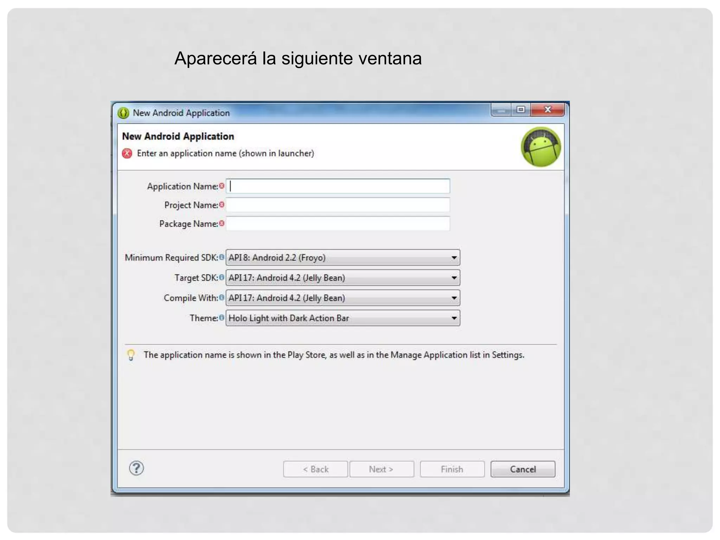Click the Finish button
The height and width of the screenshot is (540, 720).
[452, 469]
